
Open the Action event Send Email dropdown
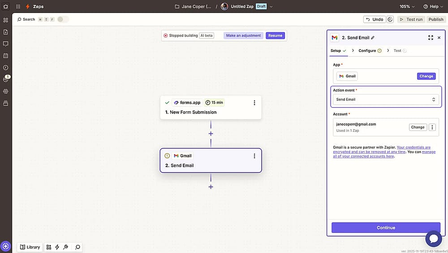386,100
